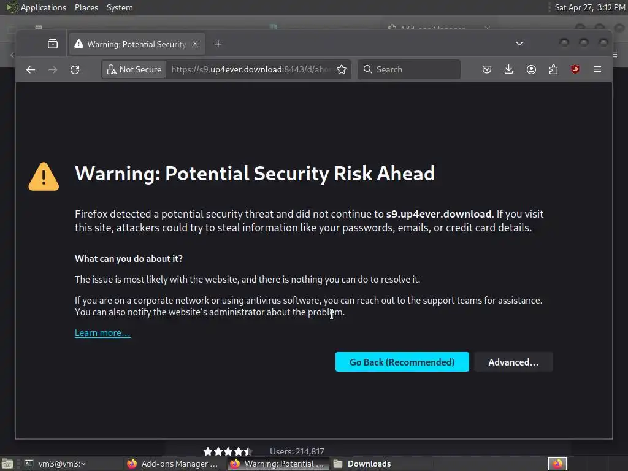Open Save to Pocket icon
628x471 pixels.
coord(486,69)
